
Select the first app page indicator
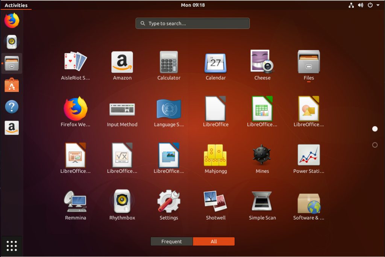(374, 129)
